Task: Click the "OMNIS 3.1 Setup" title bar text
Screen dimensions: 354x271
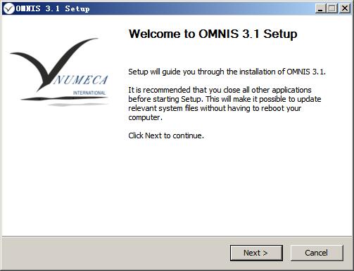Action: click(x=53, y=8)
